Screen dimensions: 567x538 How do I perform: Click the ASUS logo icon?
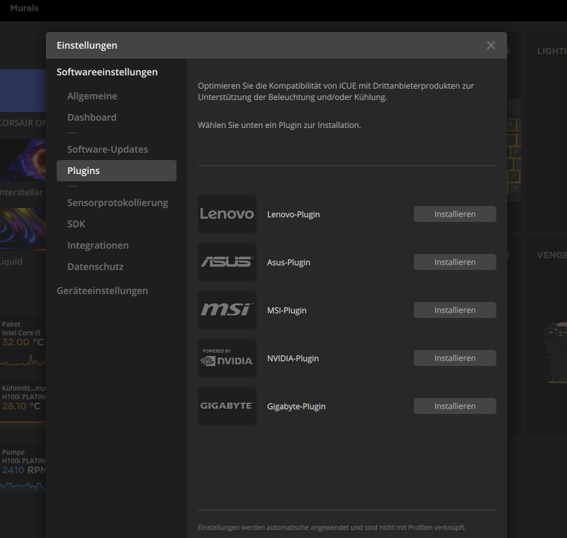coord(227,262)
